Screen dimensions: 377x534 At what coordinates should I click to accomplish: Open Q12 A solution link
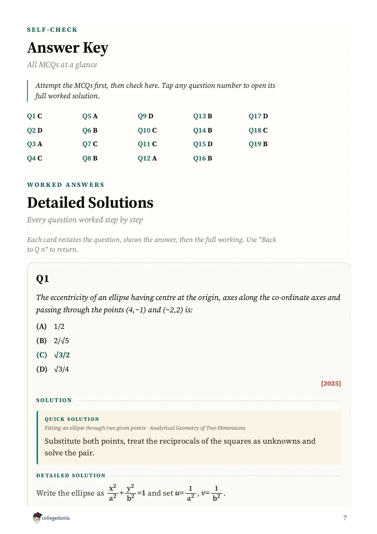[147, 158]
